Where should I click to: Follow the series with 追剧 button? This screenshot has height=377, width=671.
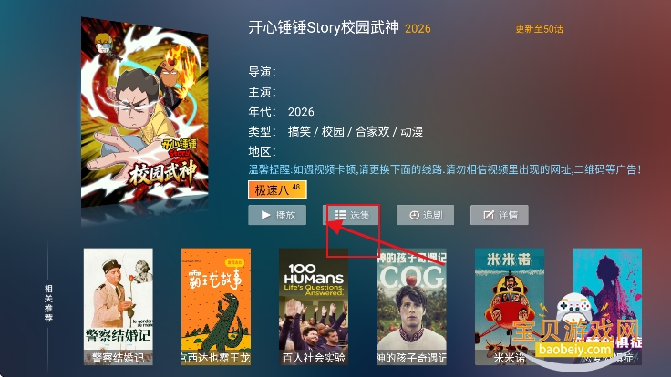(x=426, y=215)
